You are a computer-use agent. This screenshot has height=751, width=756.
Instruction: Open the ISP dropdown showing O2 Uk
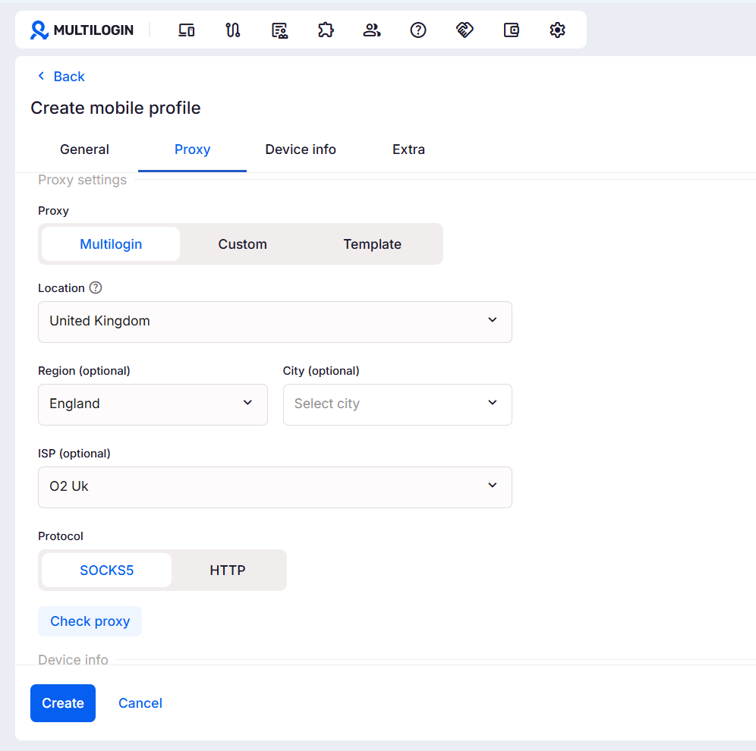(275, 487)
